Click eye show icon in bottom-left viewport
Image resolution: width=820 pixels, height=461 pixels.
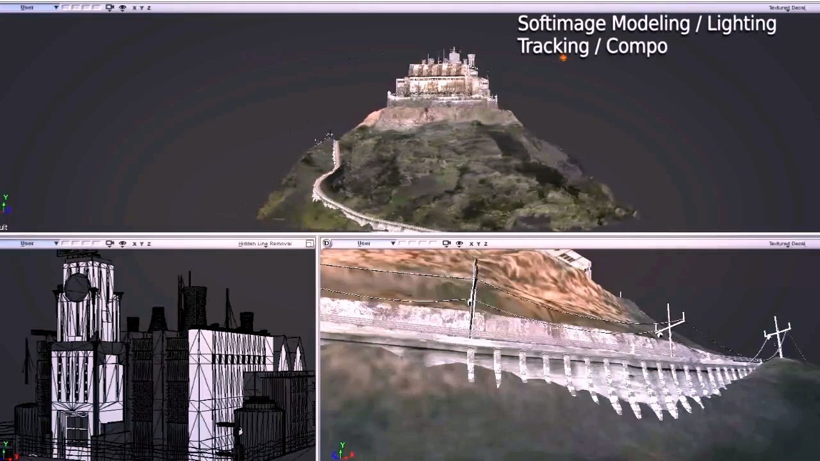122,243
